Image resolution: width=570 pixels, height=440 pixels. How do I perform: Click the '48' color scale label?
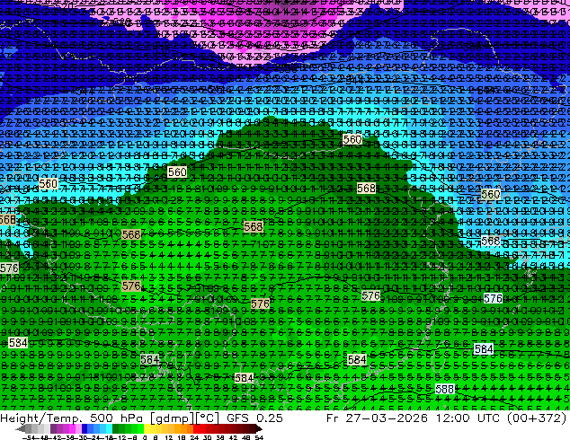coord(245,438)
